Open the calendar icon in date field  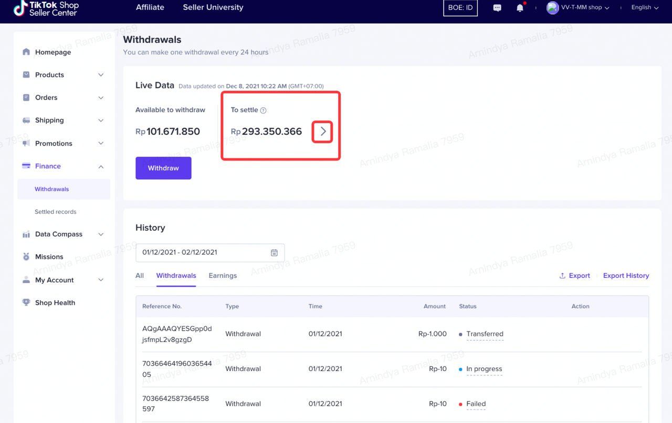(x=274, y=253)
